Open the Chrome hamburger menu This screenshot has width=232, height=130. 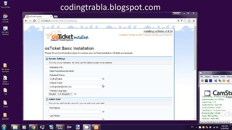click(194, 21)
